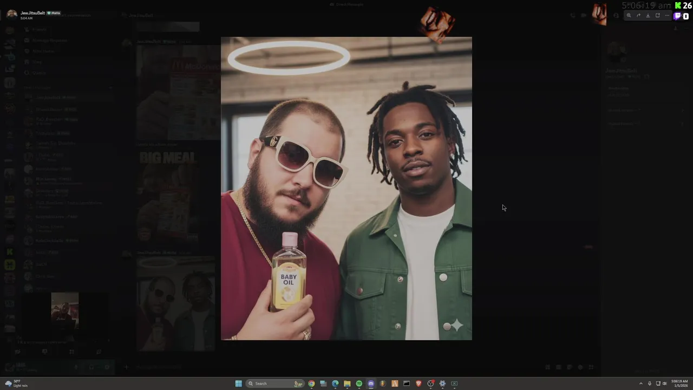Click the taskbar Search box
The image size is (693, 390).
[x=275, y=383]
